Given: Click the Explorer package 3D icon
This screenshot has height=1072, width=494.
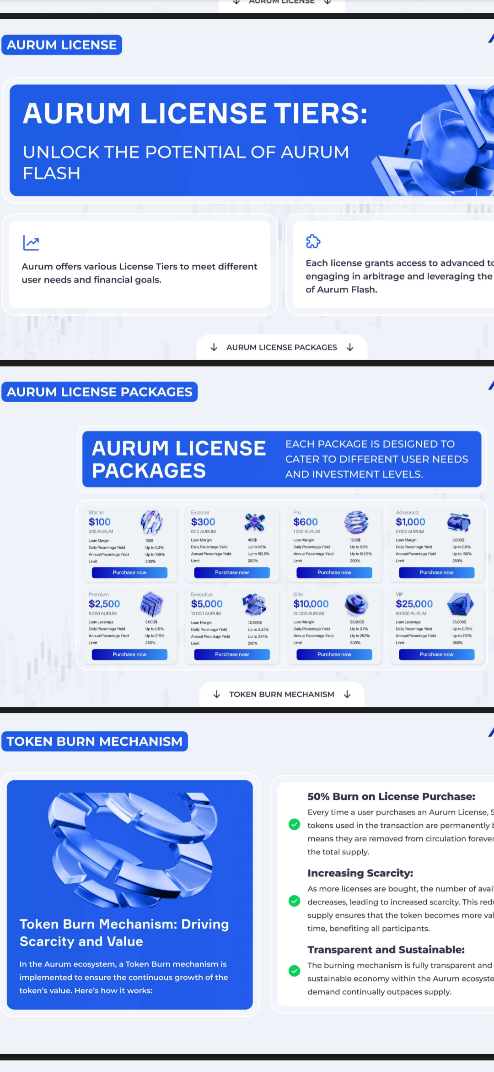Looking at the screenshot, I should tap(254, 522).
